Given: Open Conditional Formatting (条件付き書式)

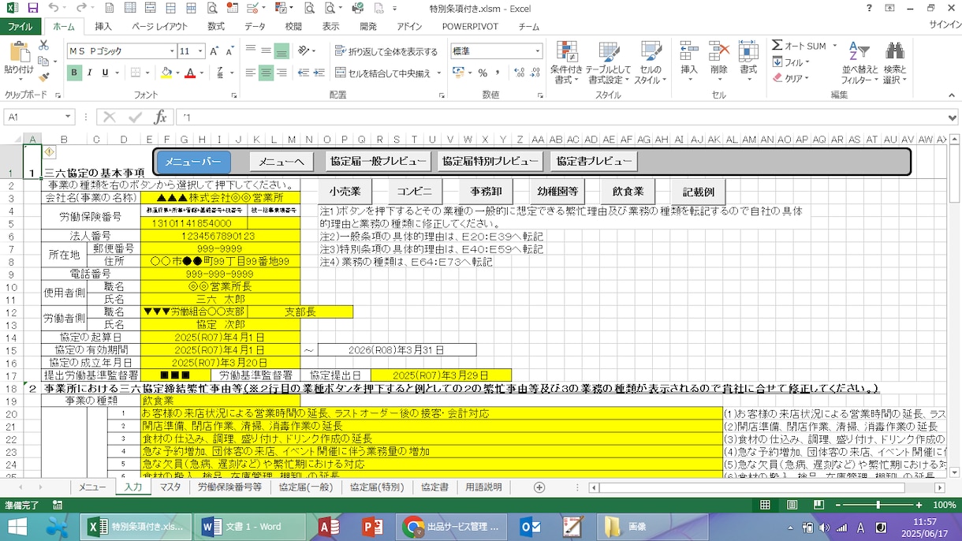Looking at the screenshot, I should pos(566,63).
